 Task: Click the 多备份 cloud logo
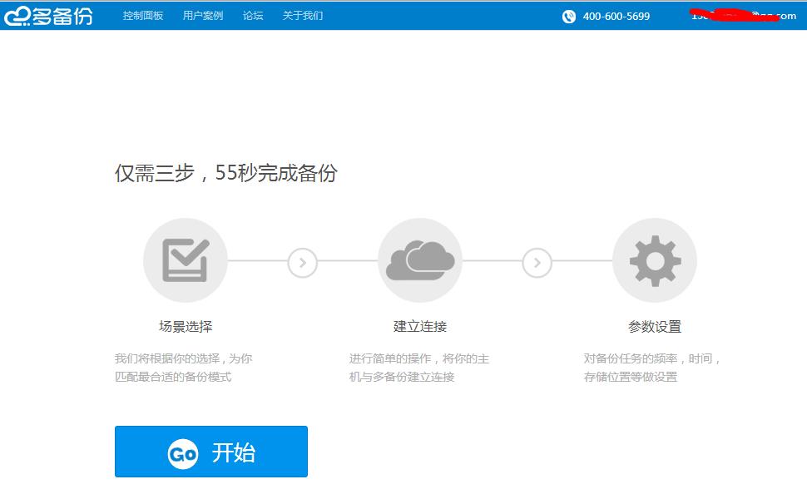pyautogui.click(x=49, y=16)
